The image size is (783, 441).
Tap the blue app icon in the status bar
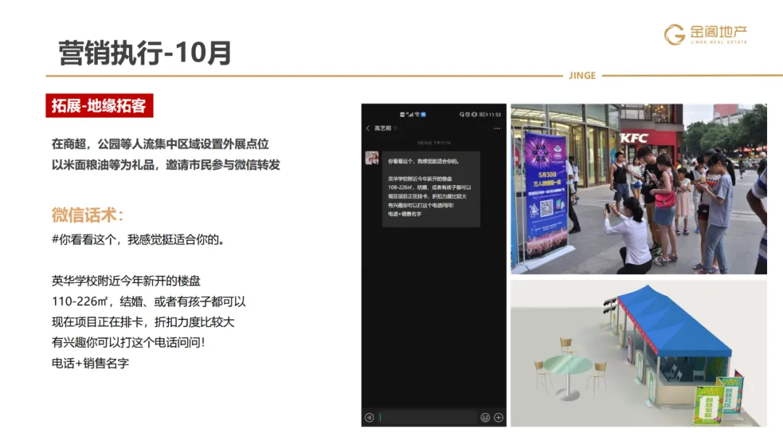pos(423,114)
